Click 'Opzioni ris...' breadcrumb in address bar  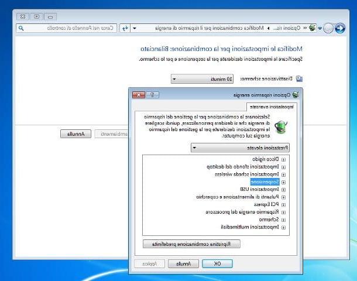(x=287, y=28)
